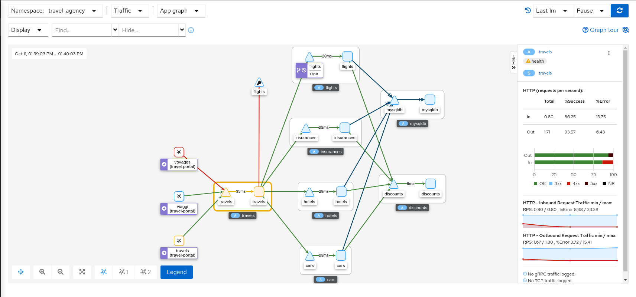636x297 pixels.
Task: Expand the Last 1m duration dropdown
Action: (552, 11)
